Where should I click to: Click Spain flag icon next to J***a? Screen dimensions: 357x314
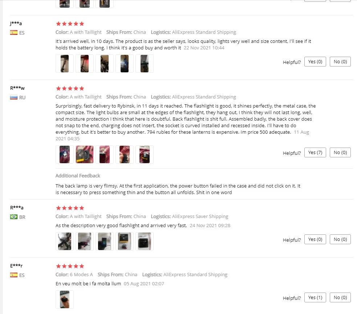coord(14,33)
